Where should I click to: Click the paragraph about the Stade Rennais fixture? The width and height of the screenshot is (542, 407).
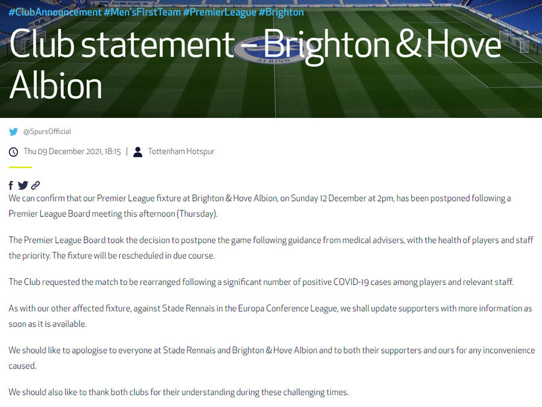click(270, 316)
